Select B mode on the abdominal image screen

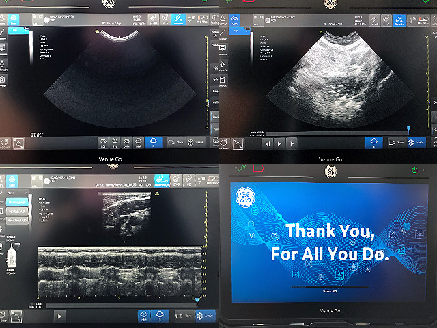tap(373, 143)
